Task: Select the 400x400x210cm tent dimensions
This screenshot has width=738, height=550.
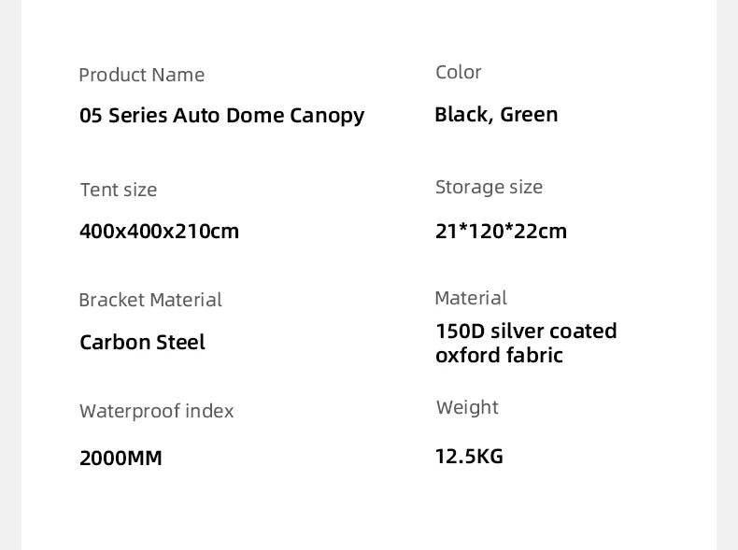Action: (159, 231)
